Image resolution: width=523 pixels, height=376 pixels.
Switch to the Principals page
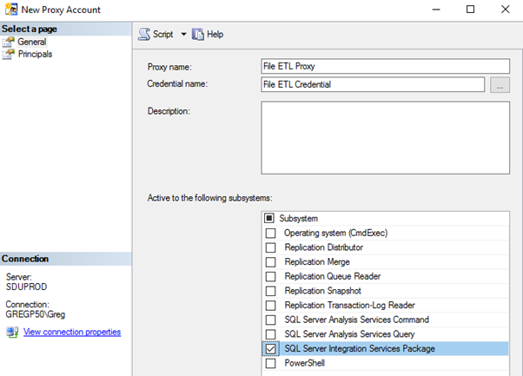pyautogui.click(x=35, y=54)
